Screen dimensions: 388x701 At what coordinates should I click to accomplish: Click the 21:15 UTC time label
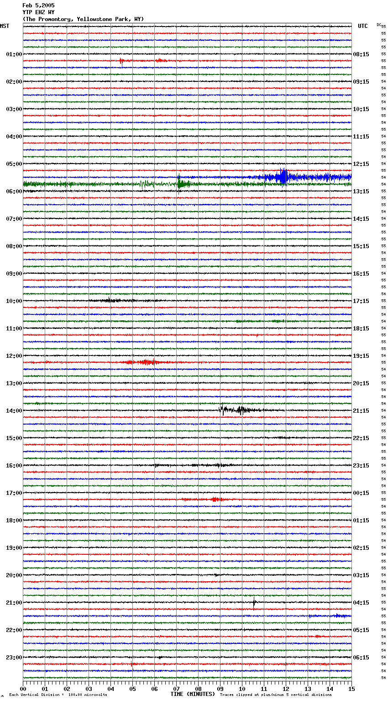(x=361, y=411)
